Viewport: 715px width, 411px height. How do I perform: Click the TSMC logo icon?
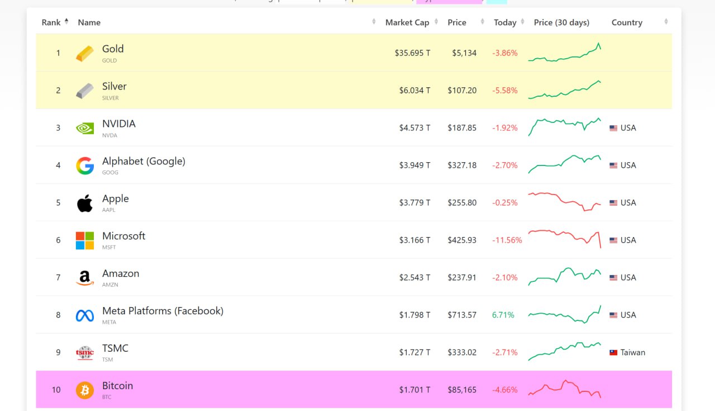pos(85,353)
